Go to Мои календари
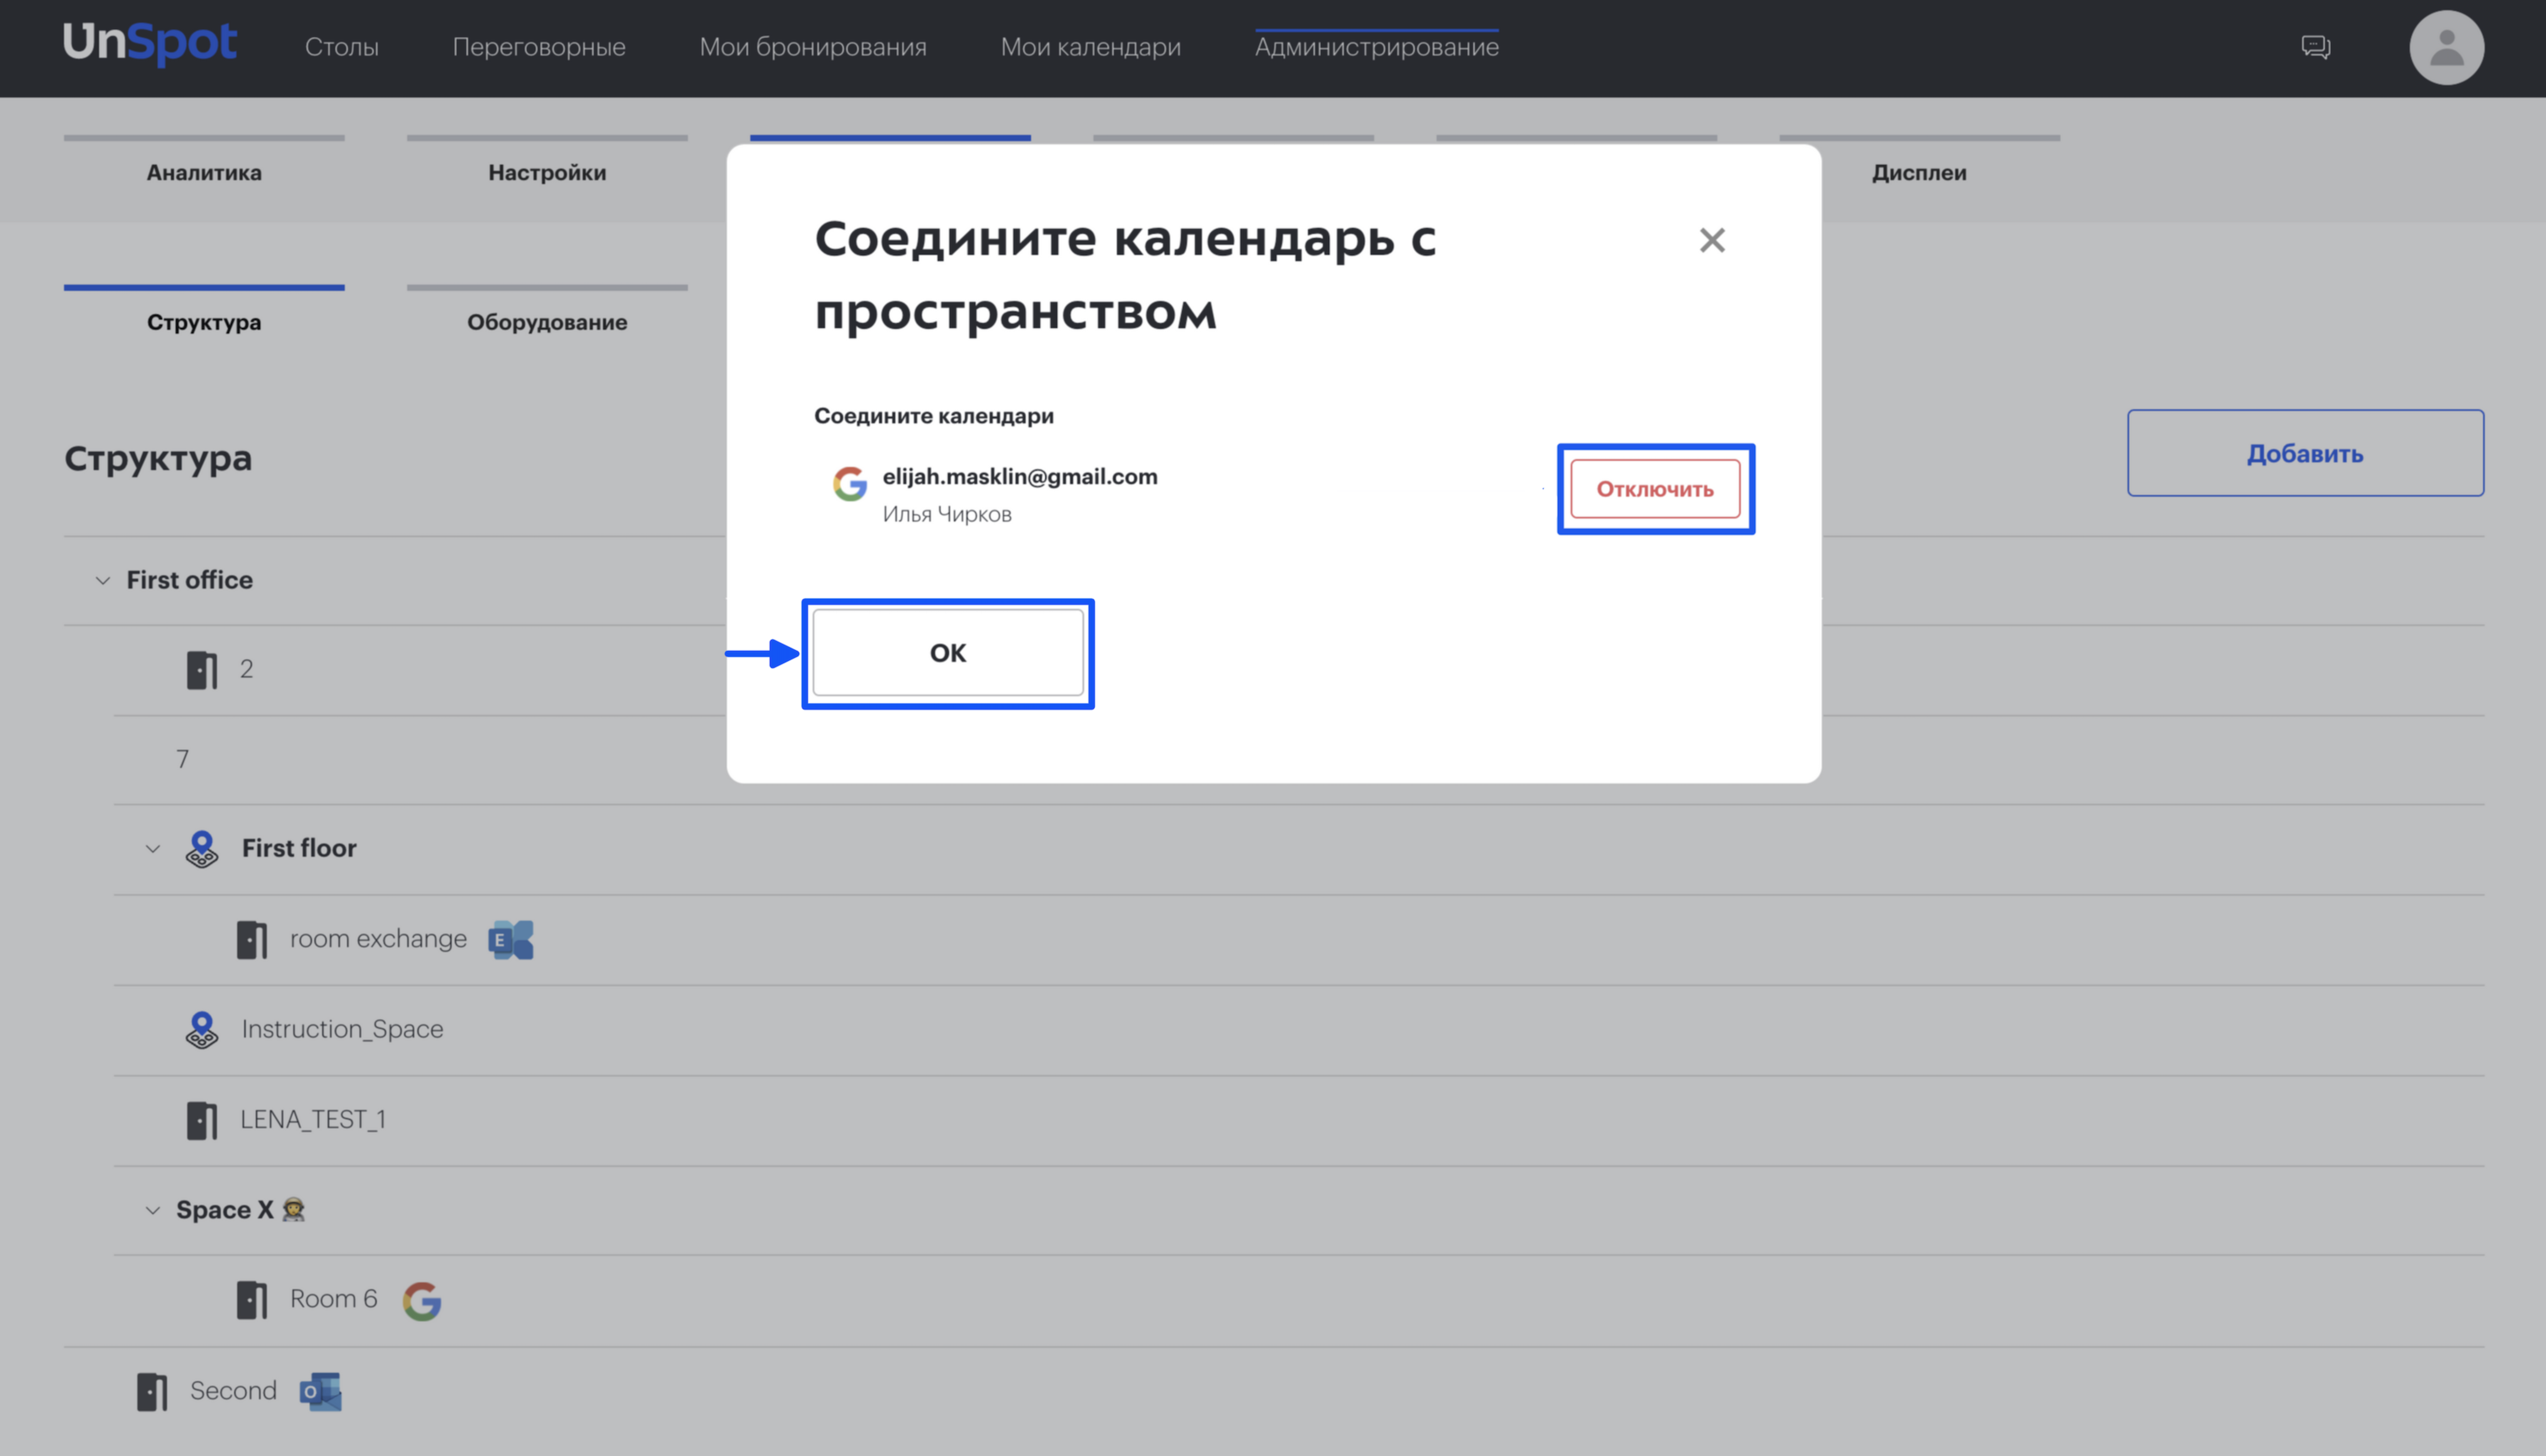The image size is (2546, 1456). coord(1091,47)
